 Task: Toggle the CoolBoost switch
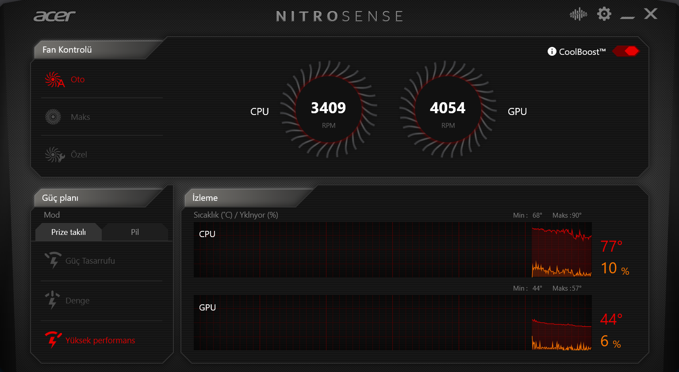click(x=626, y=51)
